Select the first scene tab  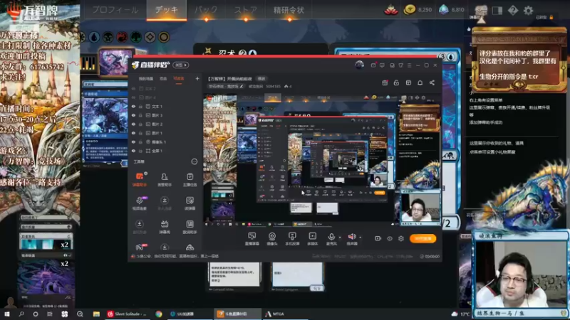146,79
